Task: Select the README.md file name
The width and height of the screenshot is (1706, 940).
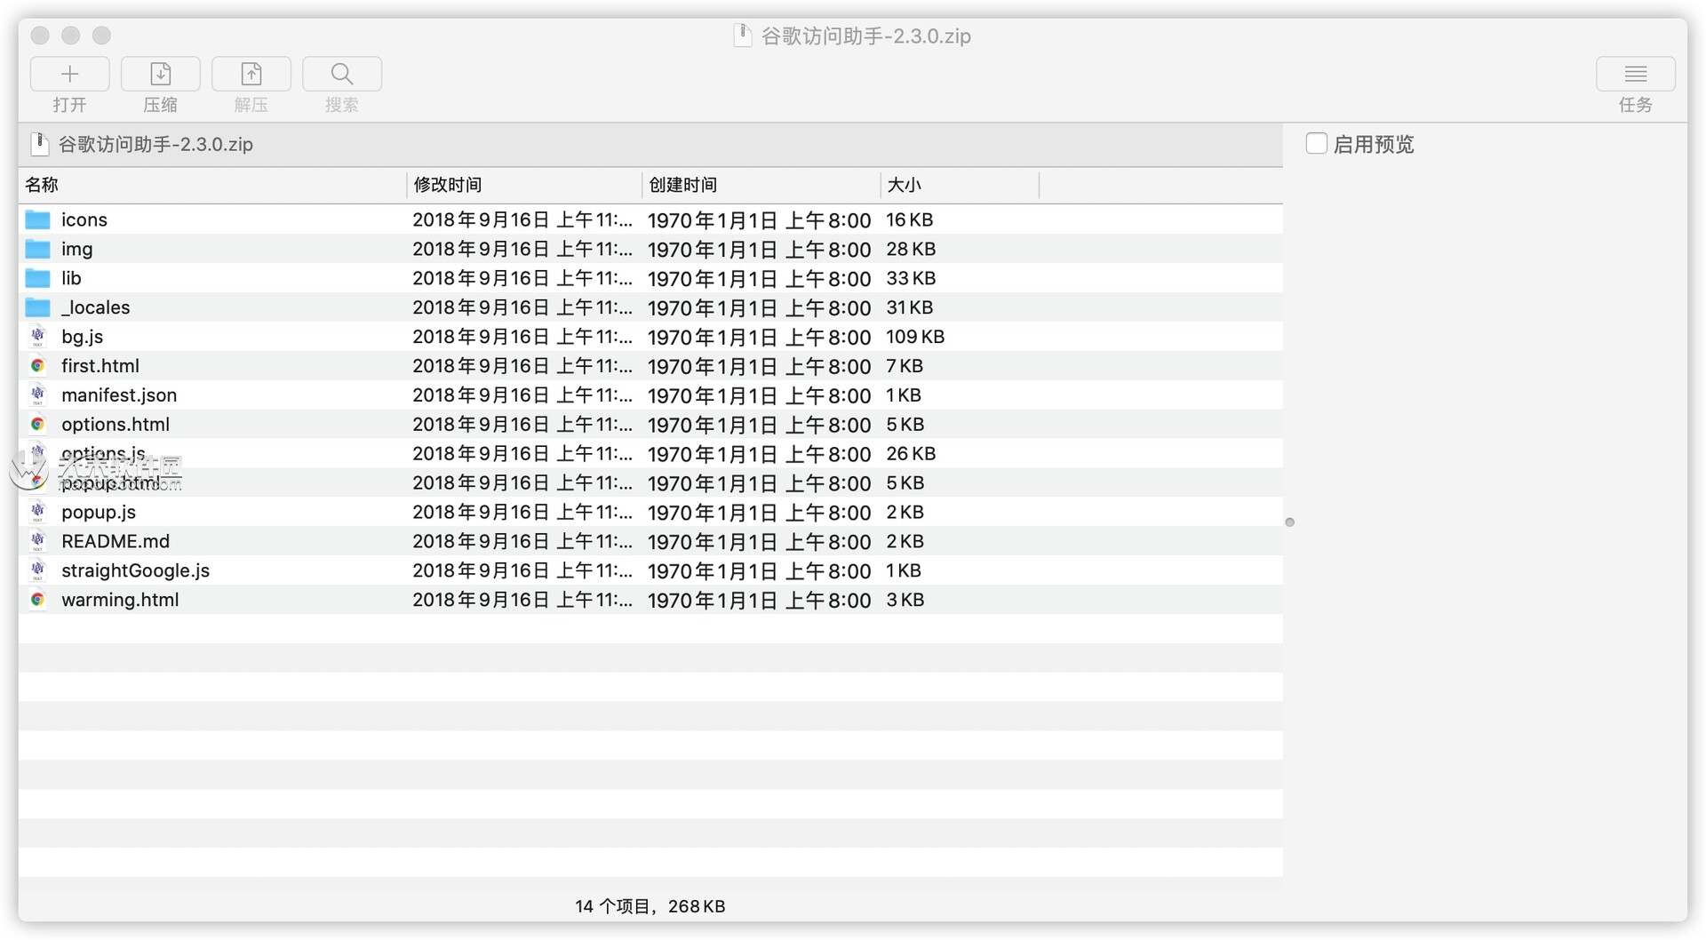Action: pos(116,541)
